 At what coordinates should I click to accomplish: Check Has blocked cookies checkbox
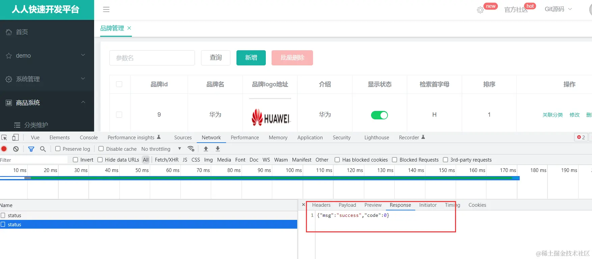(337, 160)
